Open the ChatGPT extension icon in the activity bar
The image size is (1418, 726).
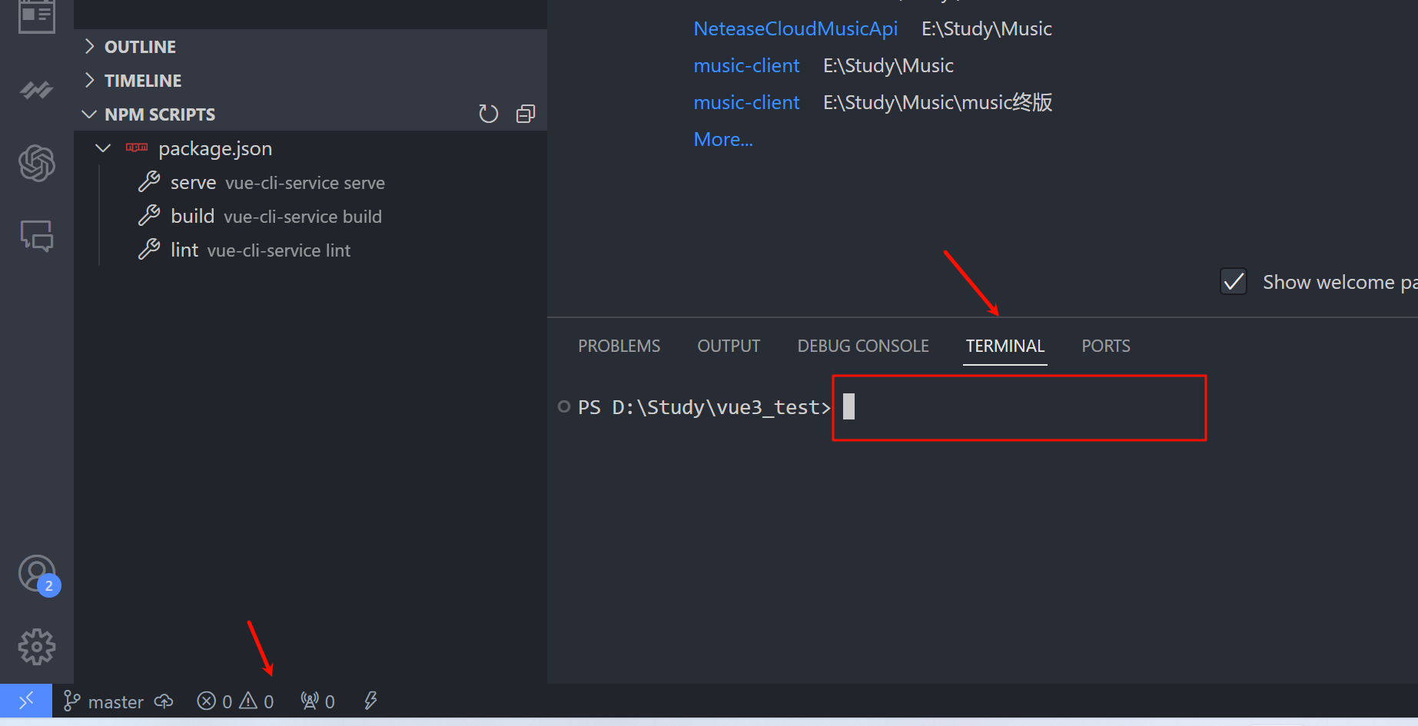[37, 163]
